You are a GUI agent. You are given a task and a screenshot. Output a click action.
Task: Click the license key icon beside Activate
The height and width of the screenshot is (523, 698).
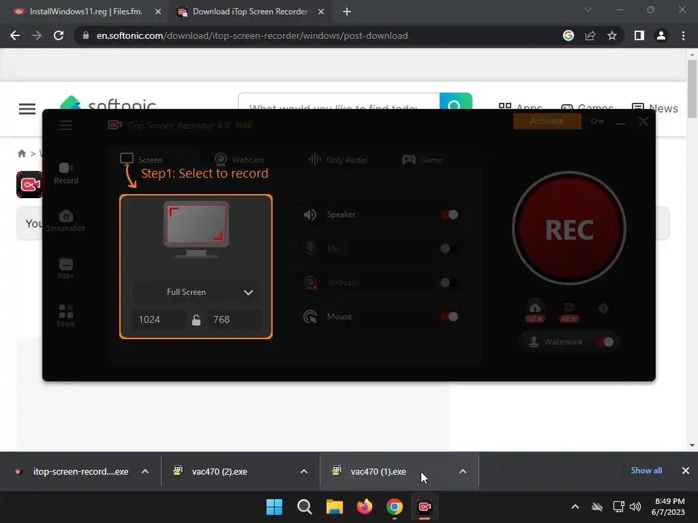(597, 121)
